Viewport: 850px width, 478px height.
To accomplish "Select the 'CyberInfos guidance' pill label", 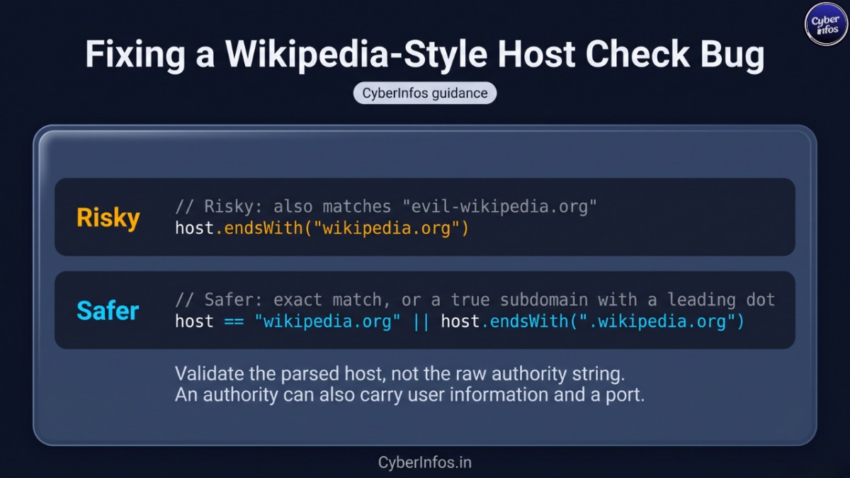I will click(x=425, y=93).
